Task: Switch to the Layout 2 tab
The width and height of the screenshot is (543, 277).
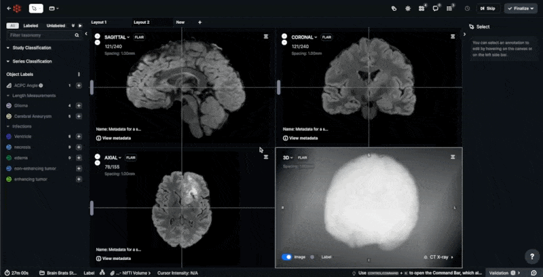Action: pyautogui.click(x=141, y=22)
